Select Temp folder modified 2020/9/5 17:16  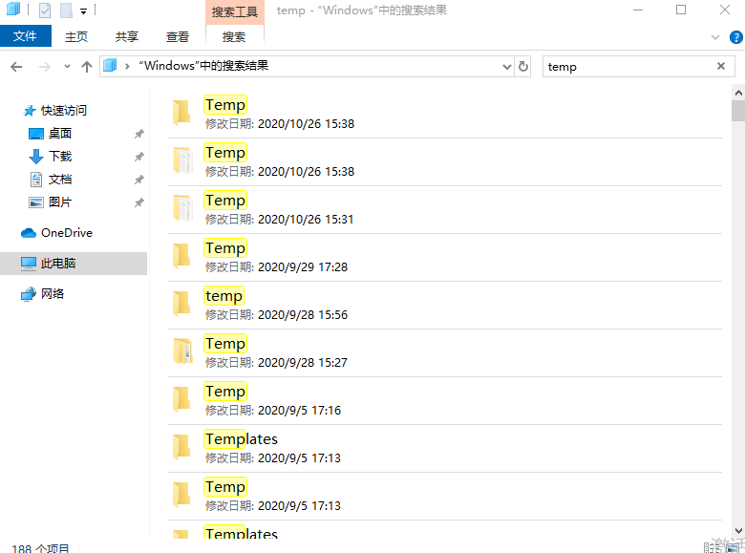pyautogui.click(x=445, y=400)
